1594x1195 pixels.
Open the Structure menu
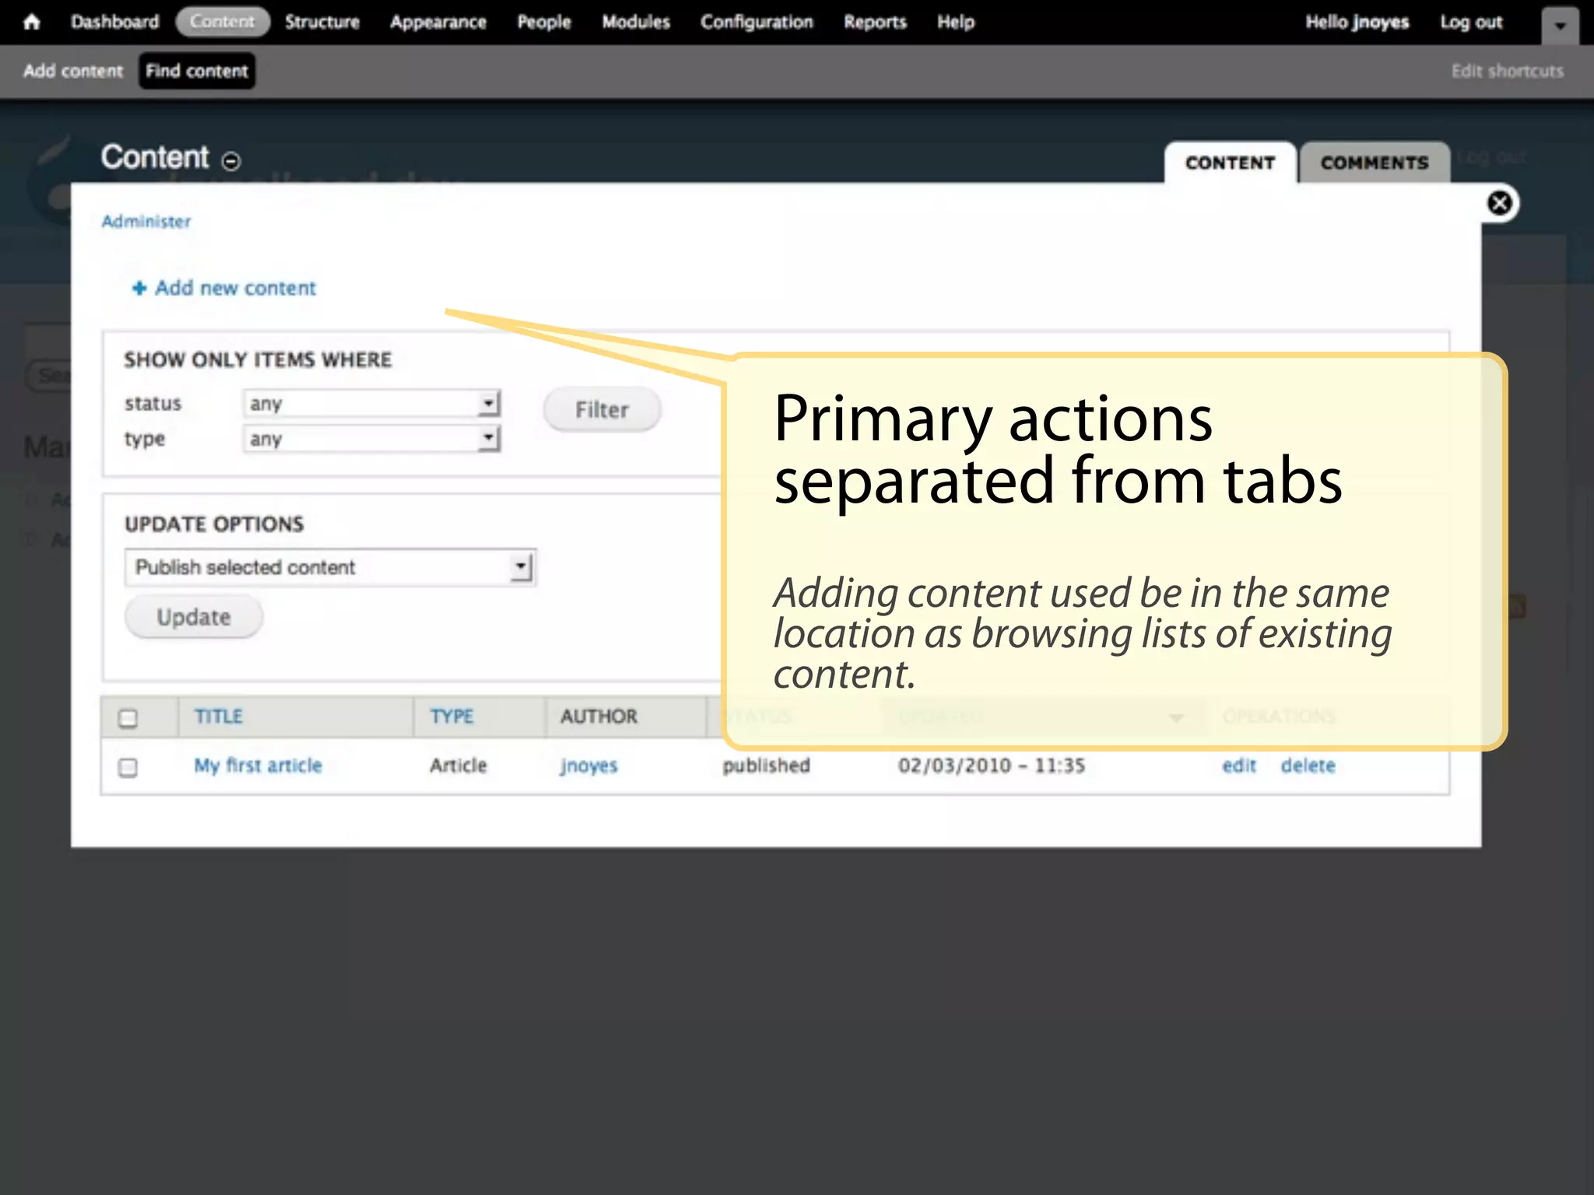click(321, 22)
